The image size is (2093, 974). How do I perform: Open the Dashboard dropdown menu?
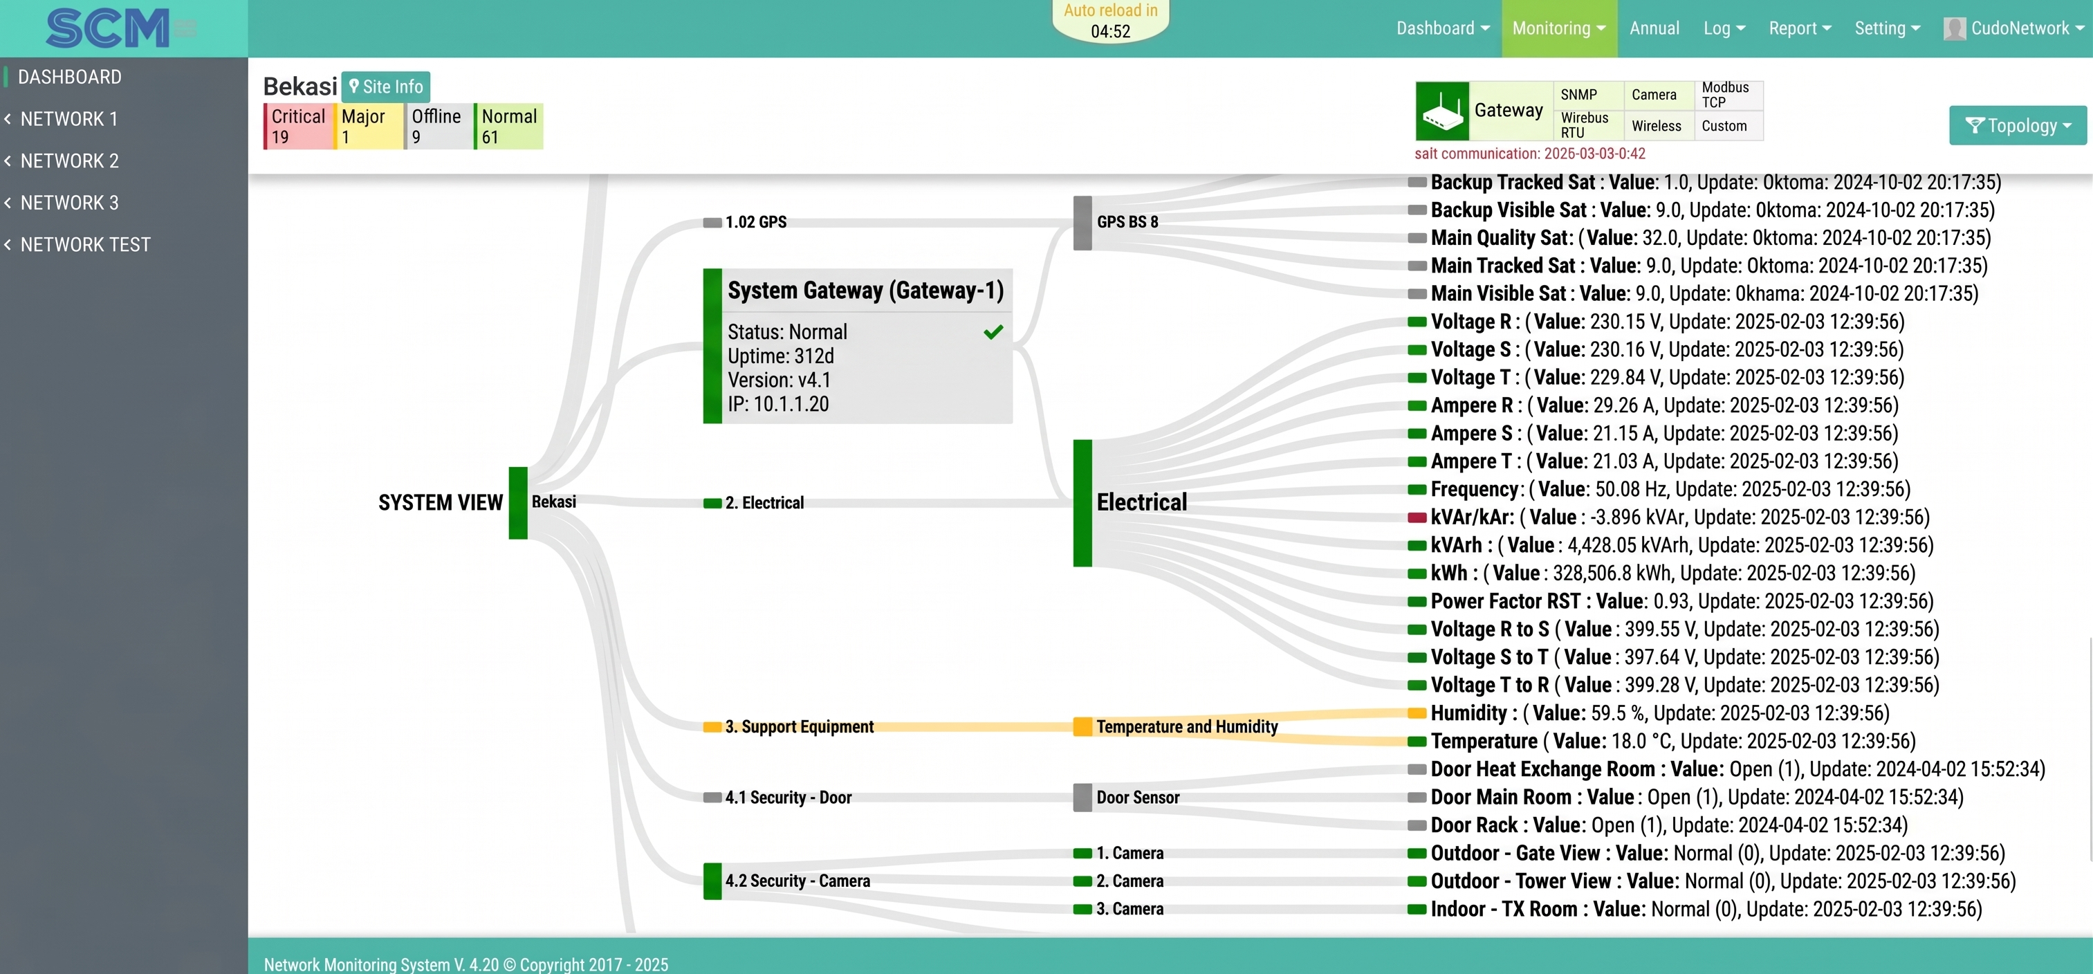pyautogui.click(x=1443, y=28)
